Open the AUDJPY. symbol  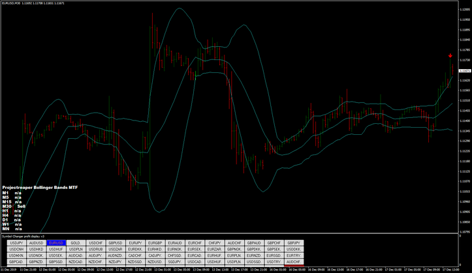point(96,255)
